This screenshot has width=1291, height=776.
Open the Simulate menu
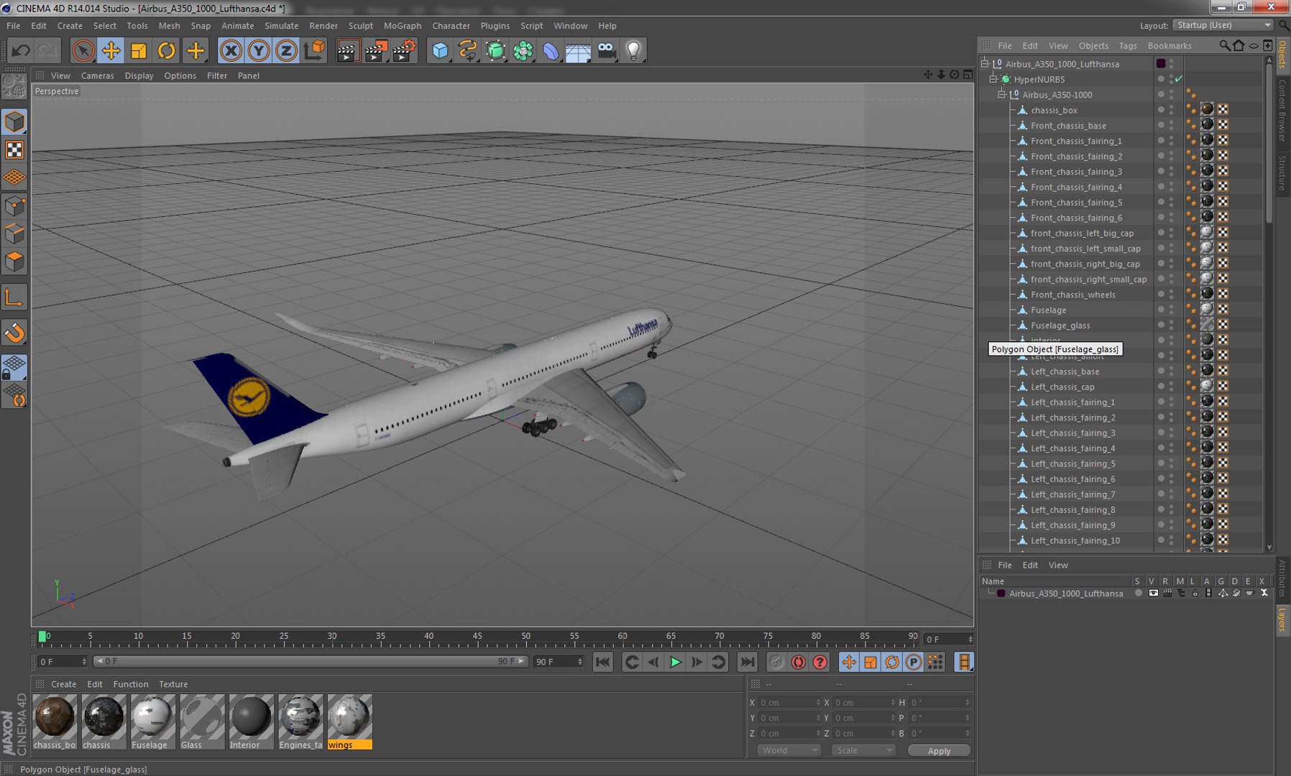pyautogui.click(x=282, y=26)
